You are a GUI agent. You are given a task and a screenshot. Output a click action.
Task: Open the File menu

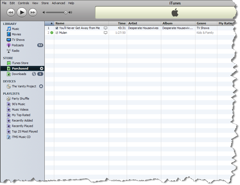click(4, 3)
